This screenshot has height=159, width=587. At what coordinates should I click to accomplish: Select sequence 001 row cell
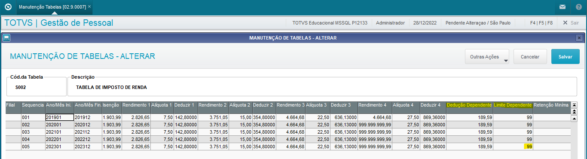(33, 117)
